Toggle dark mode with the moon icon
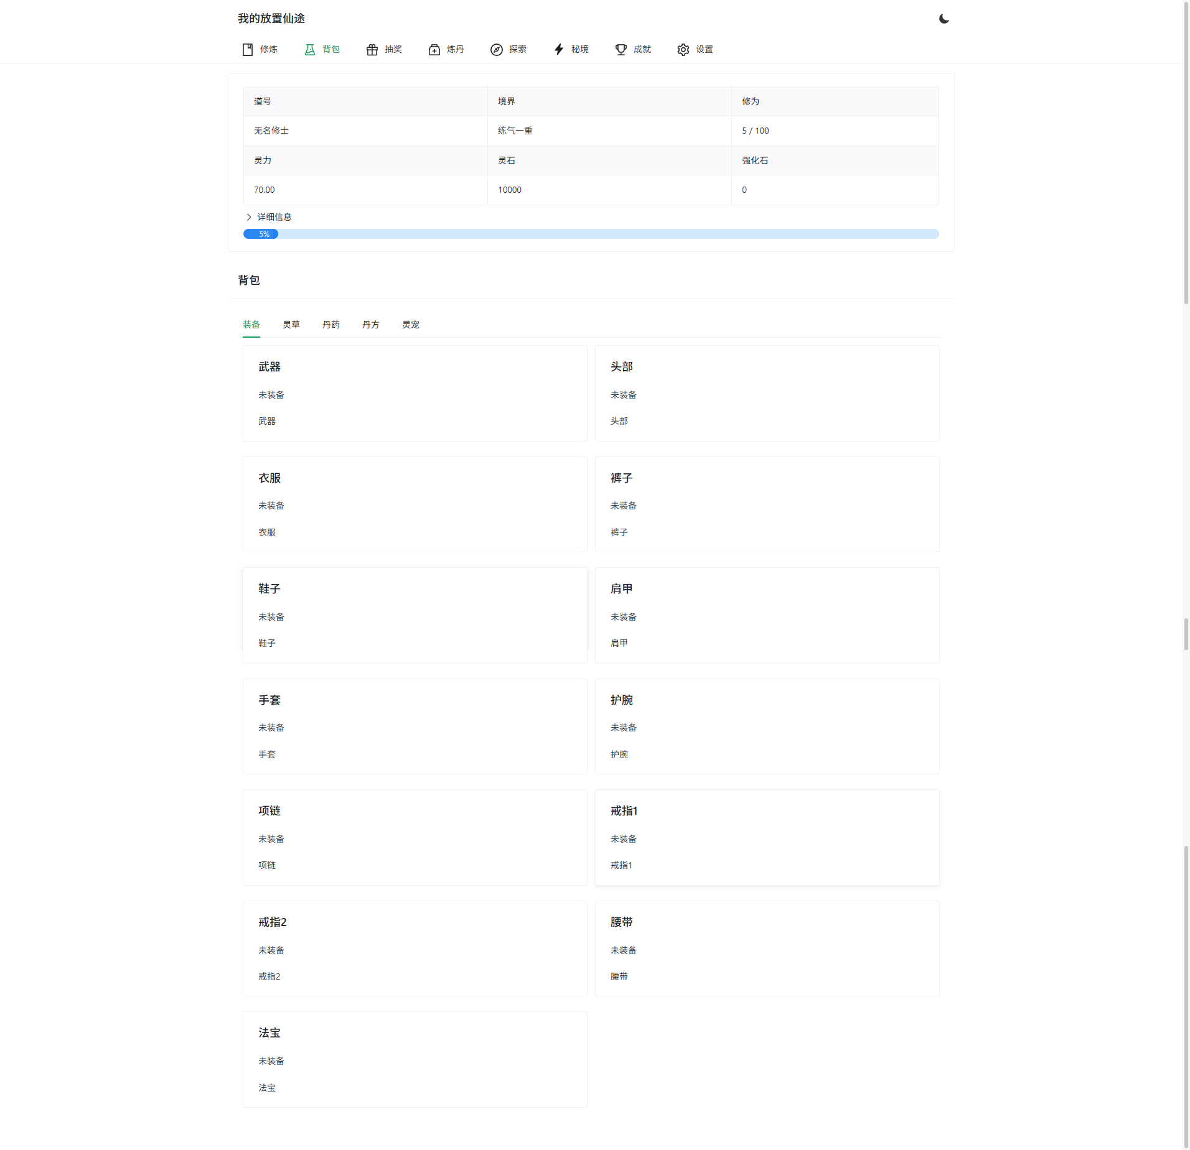The width and height of the screenshot is (1190, 1150). [x=944, y=19]
